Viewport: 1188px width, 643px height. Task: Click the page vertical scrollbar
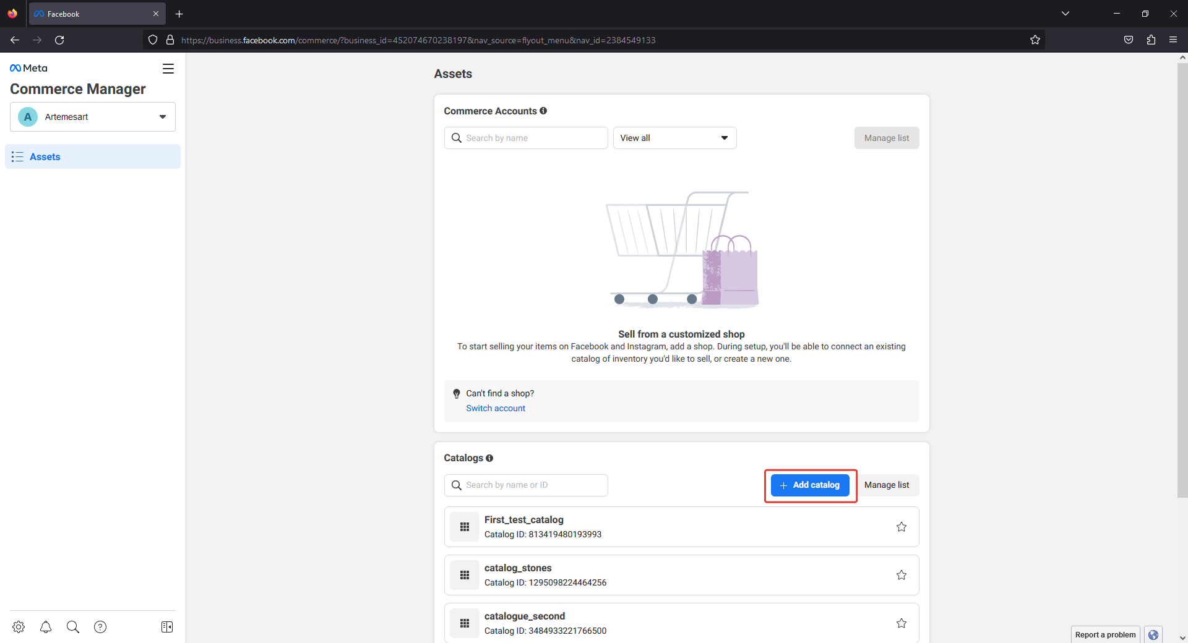[x=1182, y=279]
